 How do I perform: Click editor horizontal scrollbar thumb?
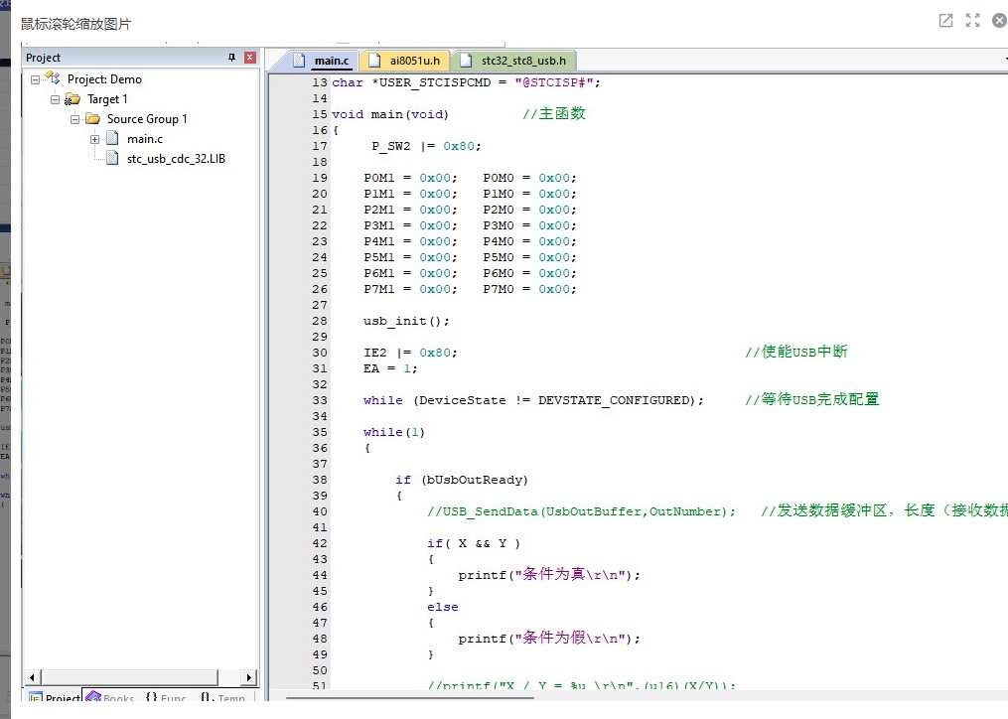click(x=410, y=697)
